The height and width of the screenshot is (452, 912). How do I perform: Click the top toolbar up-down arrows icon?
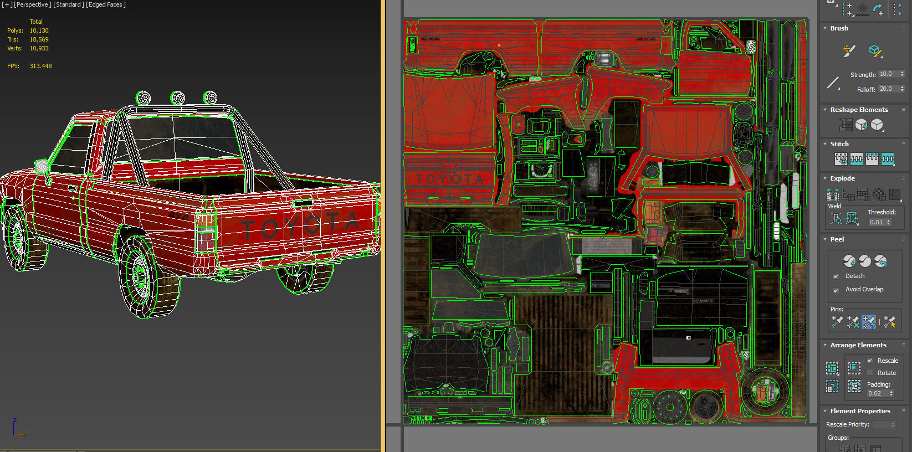(x=897, y=9)
